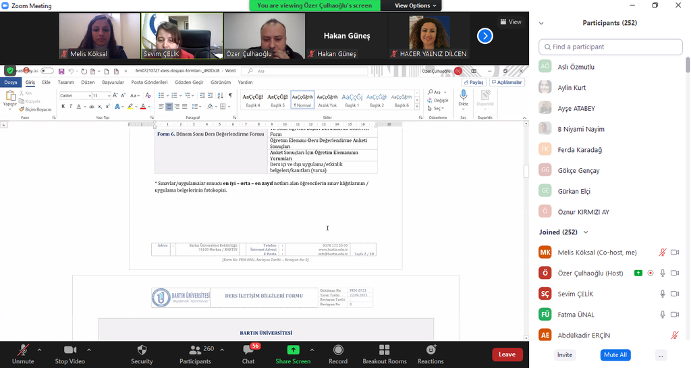Click the Invite button
This screenshot has width=691, height=368.
(x=565, y=354)
